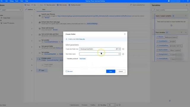Open On error settings in the dialog
The width and height of the screenshot is (190, 107).
coord(69,71)
